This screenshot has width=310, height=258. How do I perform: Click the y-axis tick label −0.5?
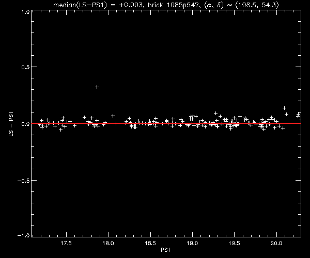(x=24, y=181)
